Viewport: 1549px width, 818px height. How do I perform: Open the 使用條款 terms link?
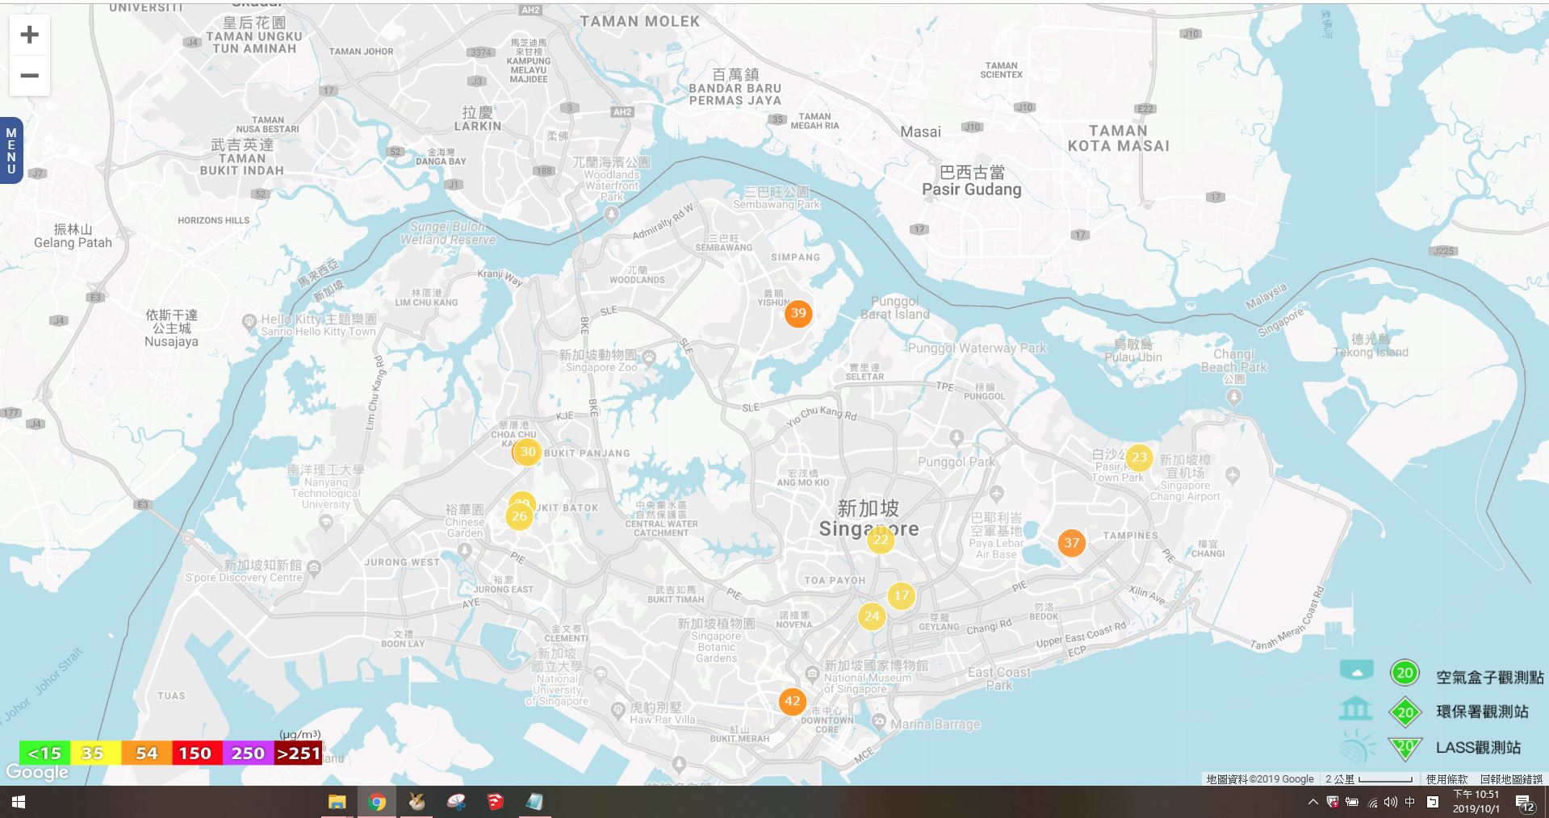pos(1446,779)
